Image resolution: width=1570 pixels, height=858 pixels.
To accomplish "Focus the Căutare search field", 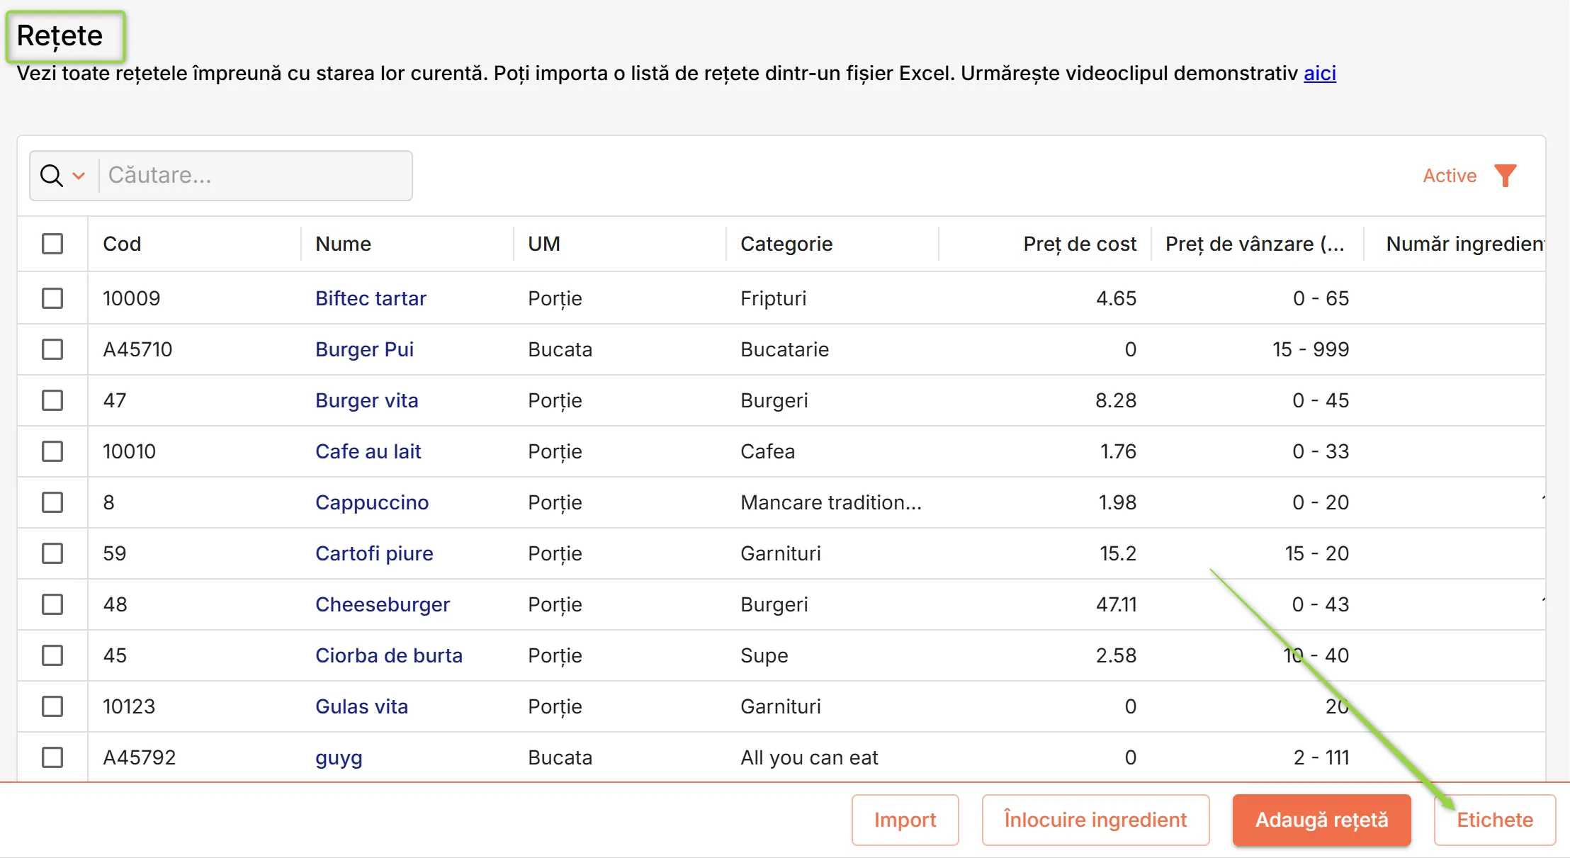I will [255, 175].
